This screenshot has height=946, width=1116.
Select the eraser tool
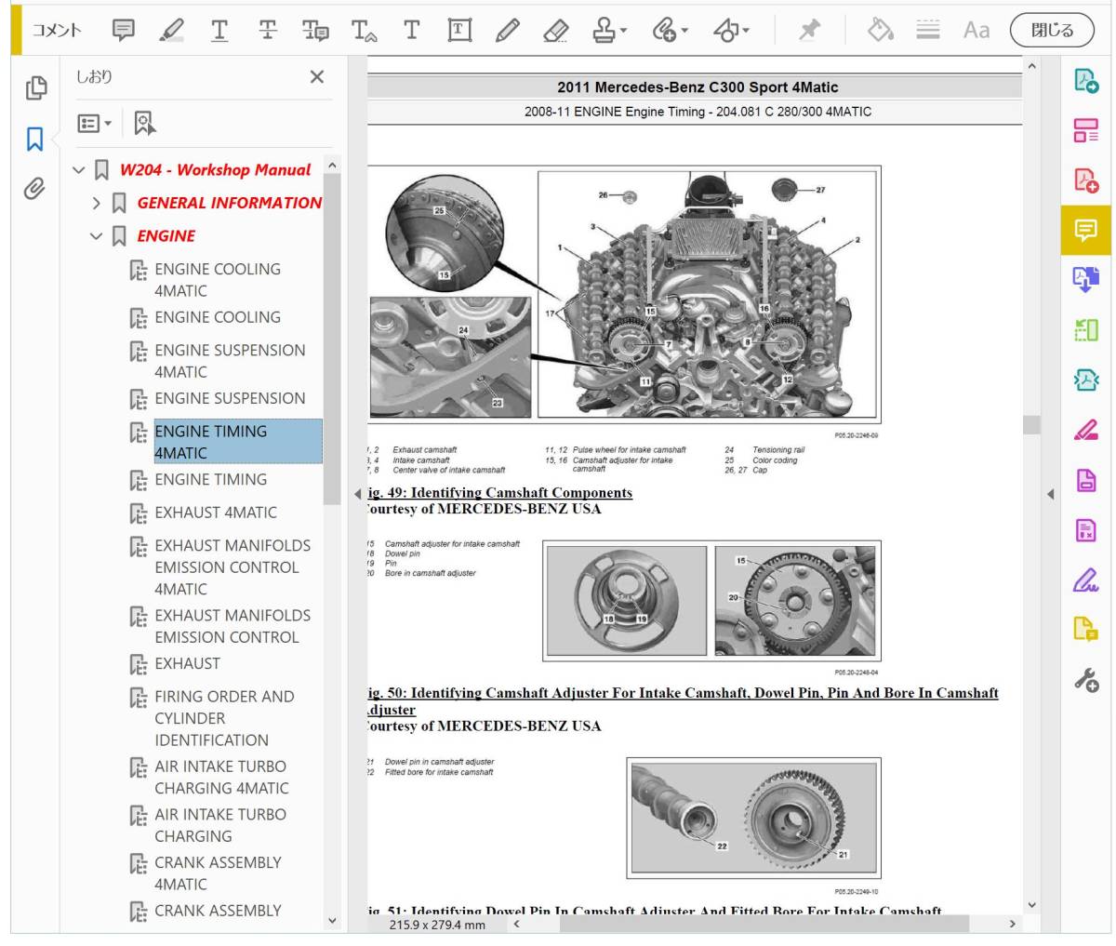(555, 30)
